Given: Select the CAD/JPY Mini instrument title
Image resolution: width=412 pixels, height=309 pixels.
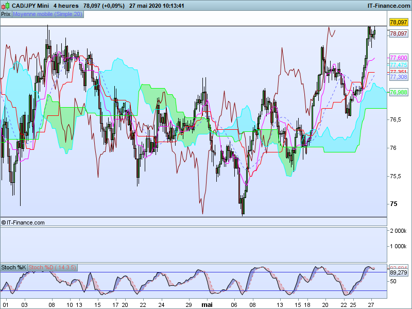Looking at the screenshot, I should point(30,6).
